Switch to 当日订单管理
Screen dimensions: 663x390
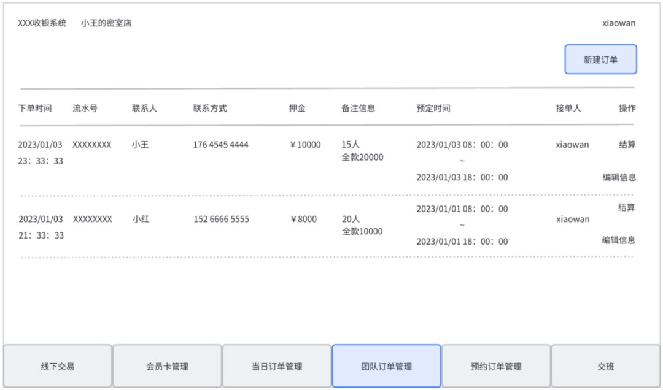tap(277, 365)
